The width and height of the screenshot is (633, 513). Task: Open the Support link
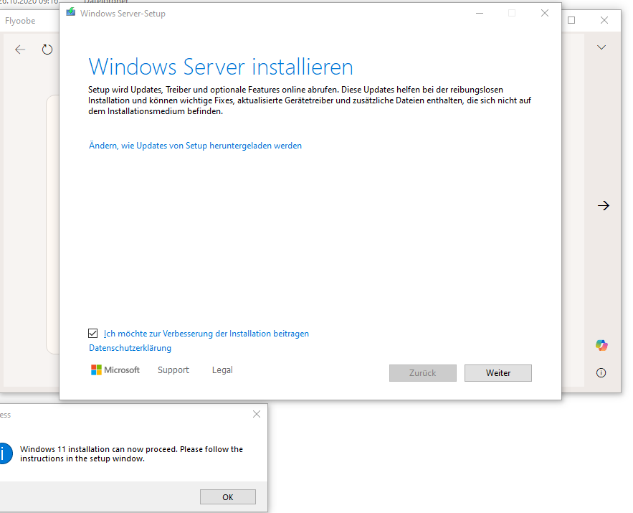click(x=173, y=370)
